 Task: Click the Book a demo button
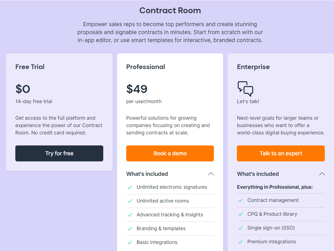click(170, 153)
